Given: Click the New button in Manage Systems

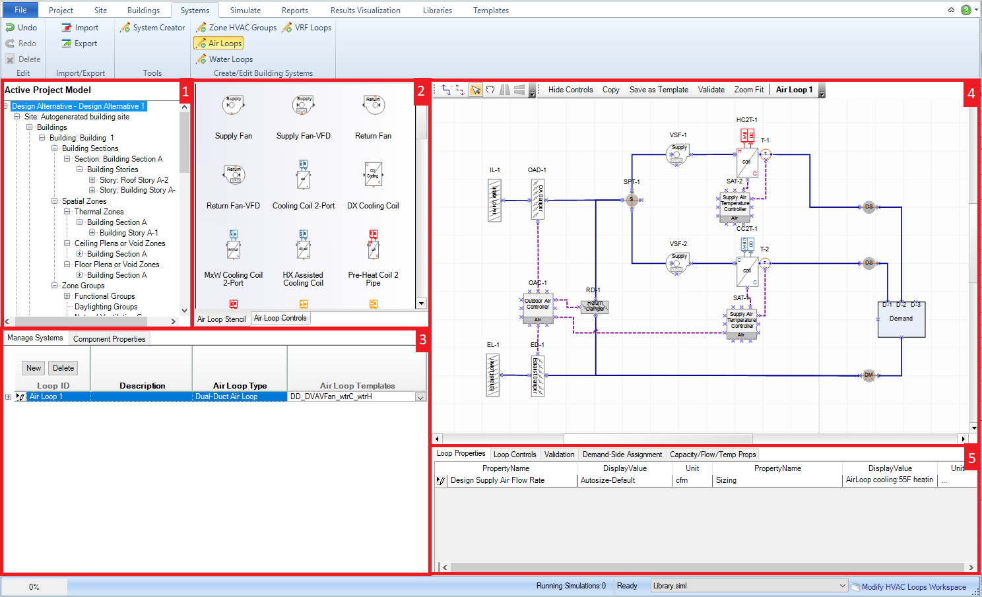Looking at the screenshot, I should point(34,368).
